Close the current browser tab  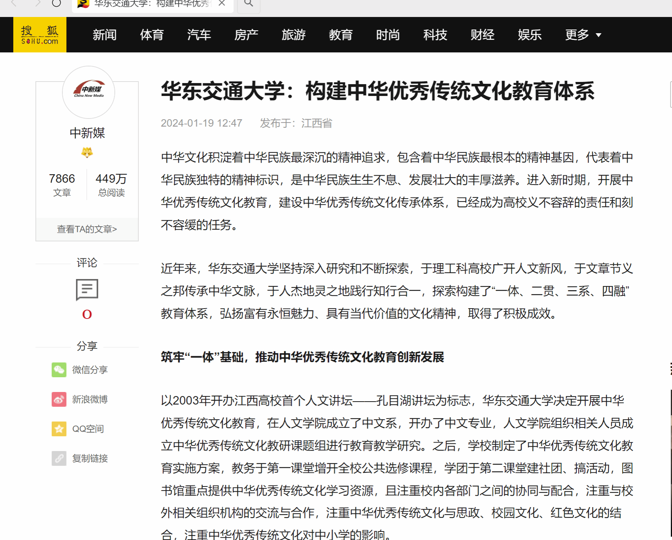(x=222, y=3)
